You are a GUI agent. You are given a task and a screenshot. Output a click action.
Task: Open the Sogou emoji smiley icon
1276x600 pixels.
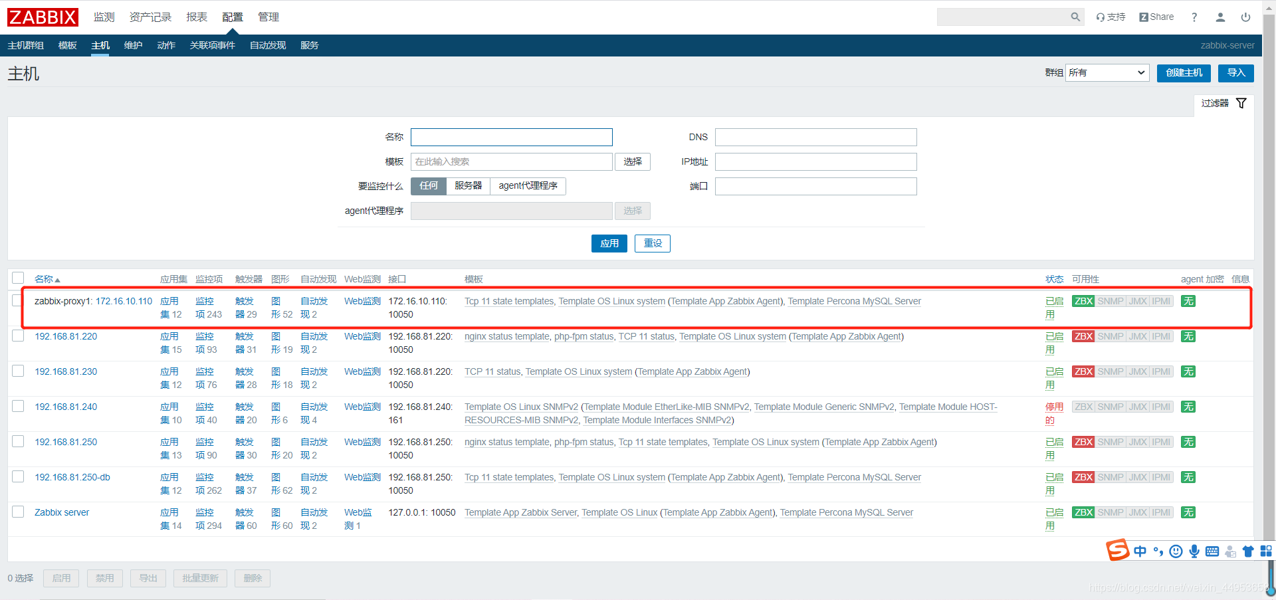click(1176, 551)
